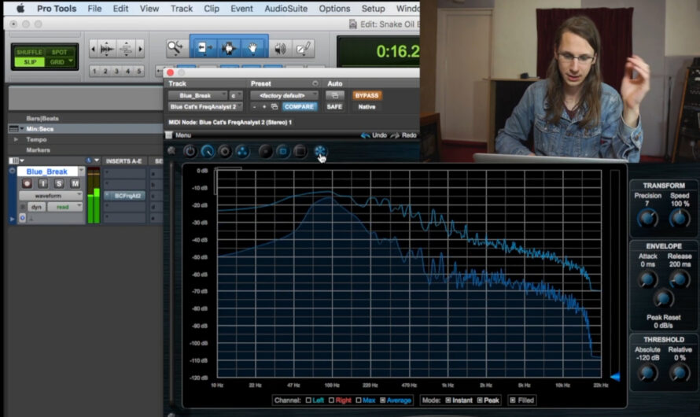The height and width of the screenshot is (417, 700).
Task: Open the Blue_Break track name dropdown arrow
Action: pyautogui.click(x=81, y=171)
